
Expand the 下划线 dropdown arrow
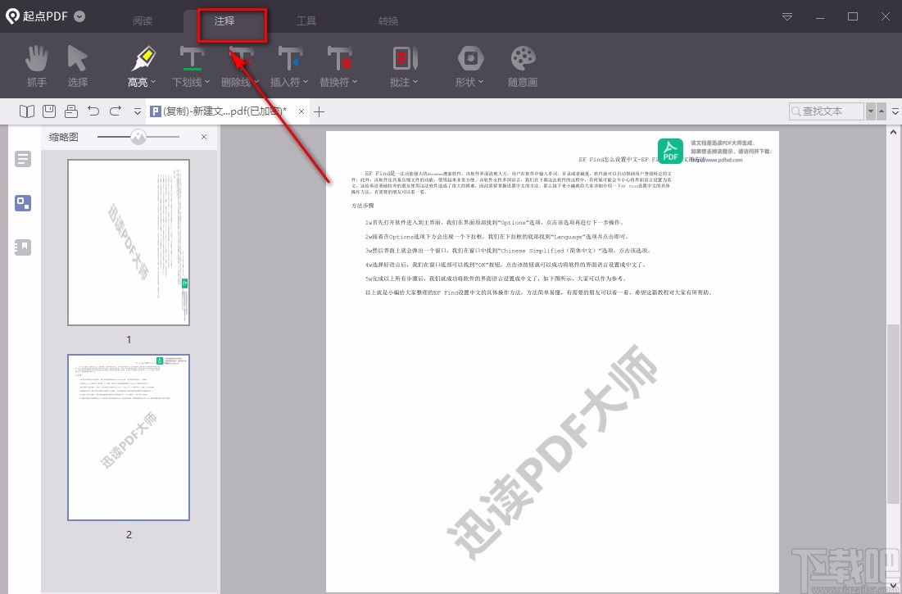tap(206, 82)
